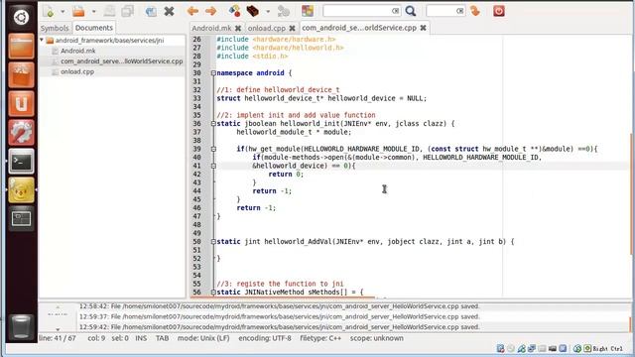Open the onload.cpp editor tab
Viewport: 635px width, 357px height.
click(267, 28)
